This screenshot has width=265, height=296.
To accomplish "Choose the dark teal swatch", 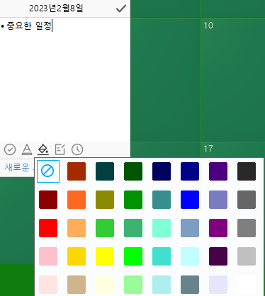I will point(105,171).
